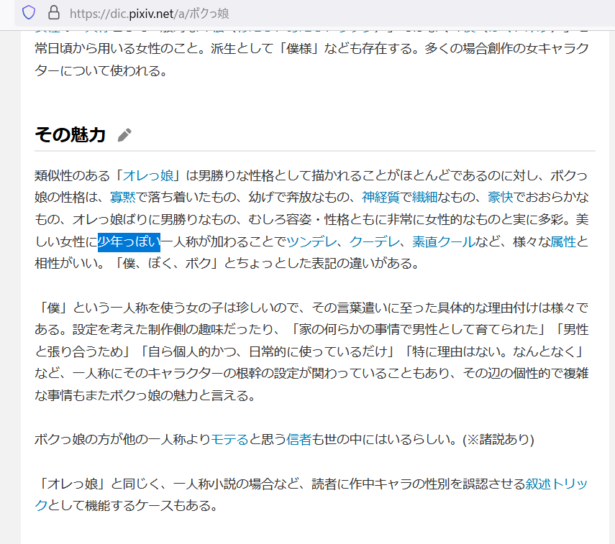Follow the 素直クール link

[x=442, y=241]
